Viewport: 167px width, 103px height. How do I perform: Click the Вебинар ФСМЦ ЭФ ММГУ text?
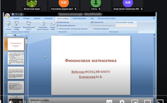pyautogui.click(x=91, y=72)
